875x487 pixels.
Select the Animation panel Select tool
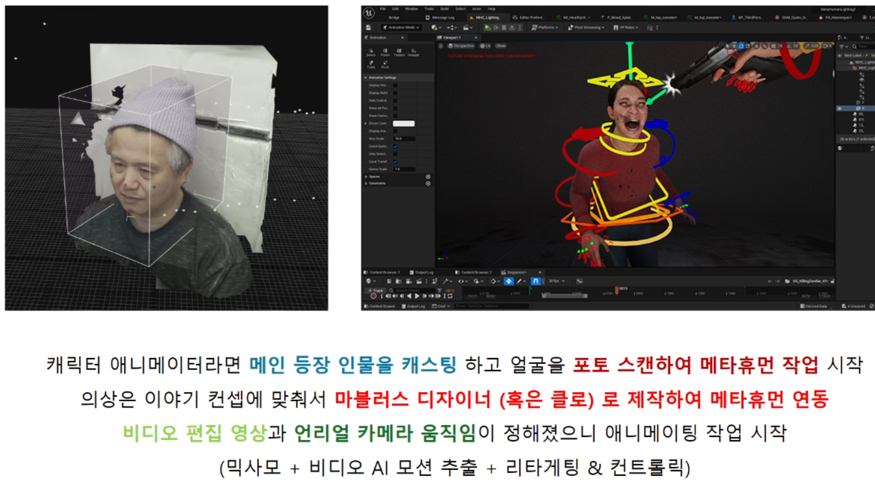tap(371, 52)
